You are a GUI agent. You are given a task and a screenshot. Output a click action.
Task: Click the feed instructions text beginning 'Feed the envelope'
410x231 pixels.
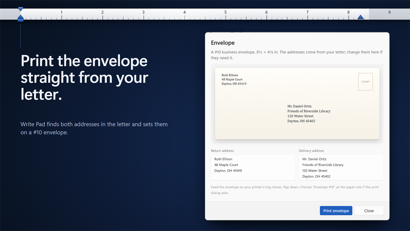click(x=295, y=190)
